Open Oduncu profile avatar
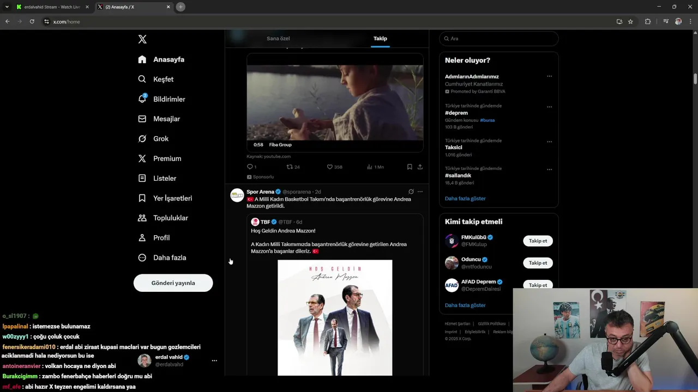The image size is (698, 392). [x=452, y=263]
